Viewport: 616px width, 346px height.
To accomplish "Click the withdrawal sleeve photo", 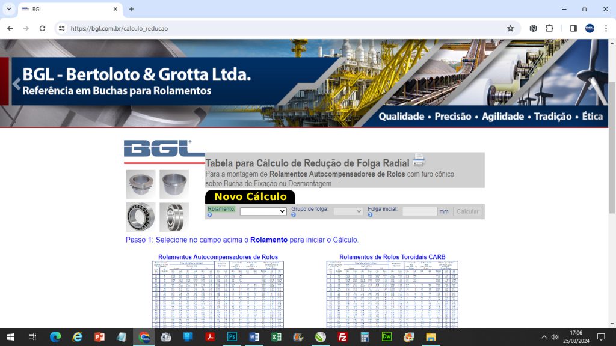I will point(174,184).
